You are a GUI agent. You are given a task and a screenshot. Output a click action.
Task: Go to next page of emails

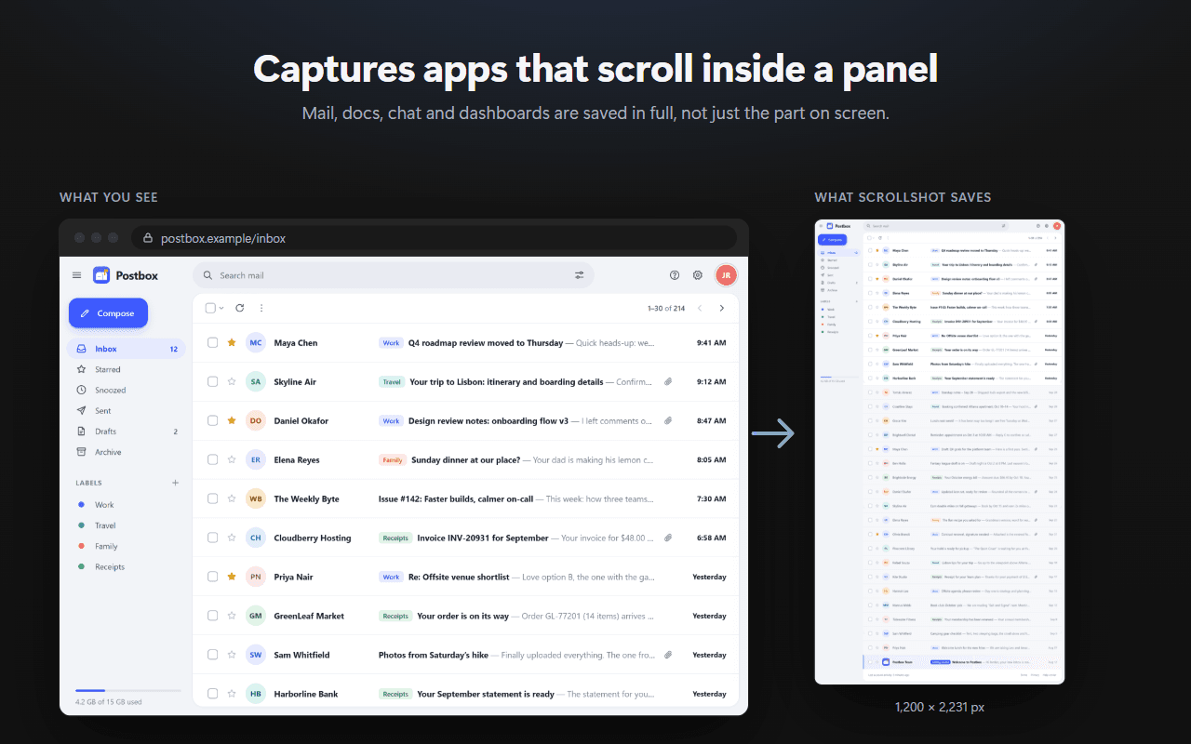click(x=721, y=308)
